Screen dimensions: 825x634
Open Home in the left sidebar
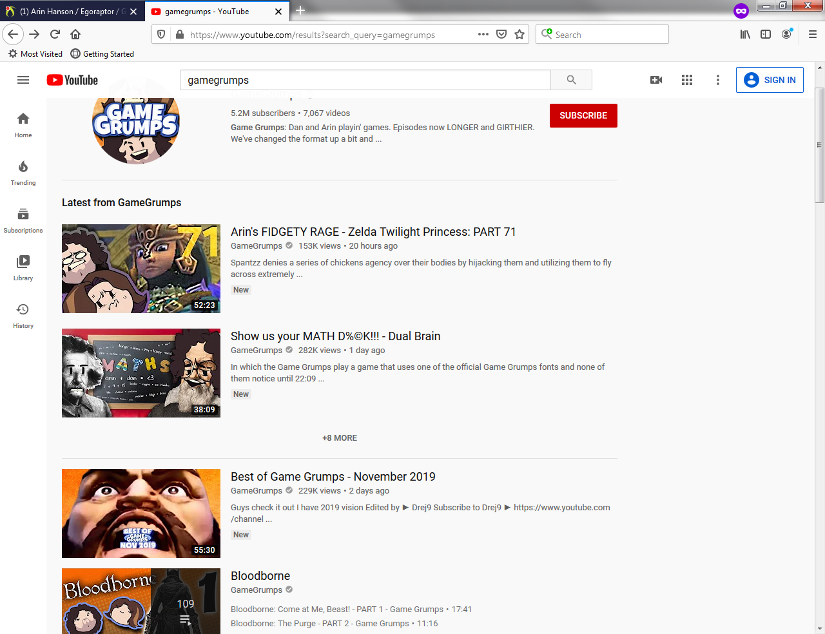click(x=23, y=125)
